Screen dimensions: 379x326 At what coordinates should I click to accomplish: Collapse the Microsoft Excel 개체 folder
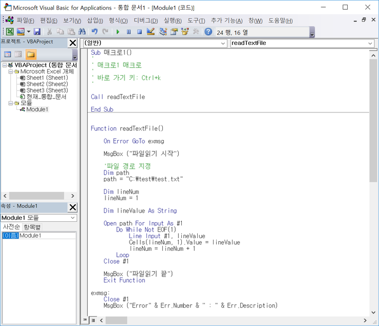coord(10,72)
